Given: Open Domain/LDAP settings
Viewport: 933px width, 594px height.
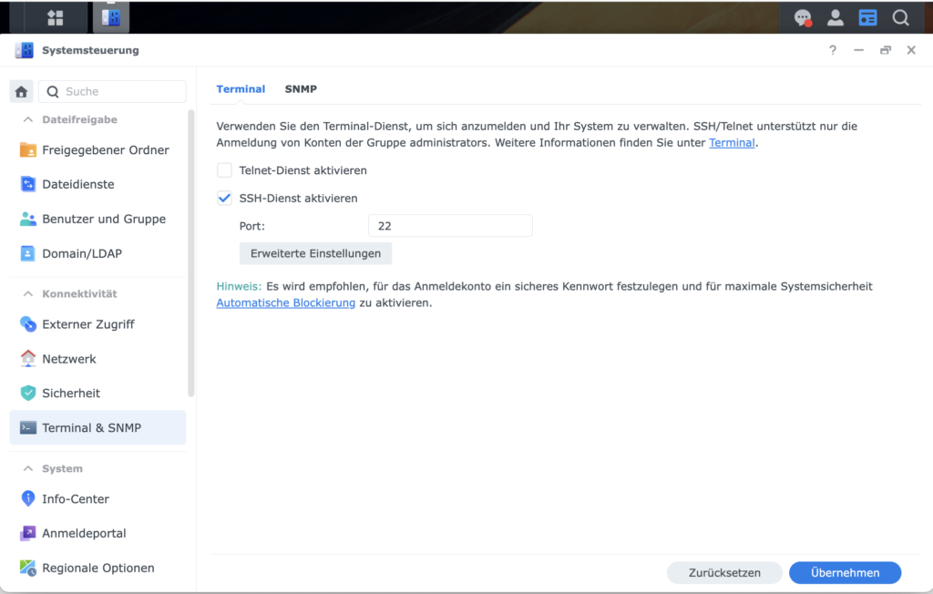Looking at the screenshot, I should point(97,253).
